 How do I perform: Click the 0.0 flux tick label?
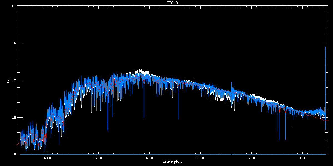[13, 154]
